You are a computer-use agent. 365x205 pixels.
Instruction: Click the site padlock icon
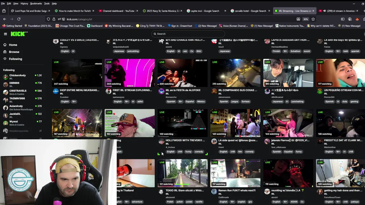(x=54, y=19)
